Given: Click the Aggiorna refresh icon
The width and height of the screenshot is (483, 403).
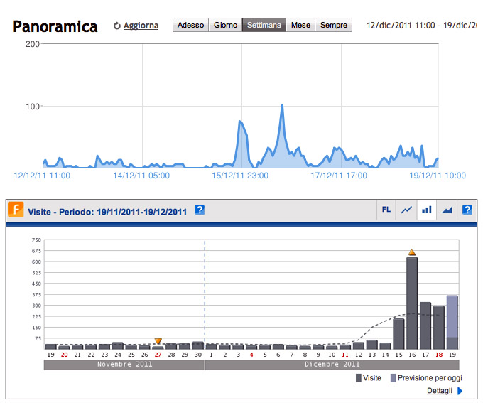Looking at the screenshot, I should [116, 26].
